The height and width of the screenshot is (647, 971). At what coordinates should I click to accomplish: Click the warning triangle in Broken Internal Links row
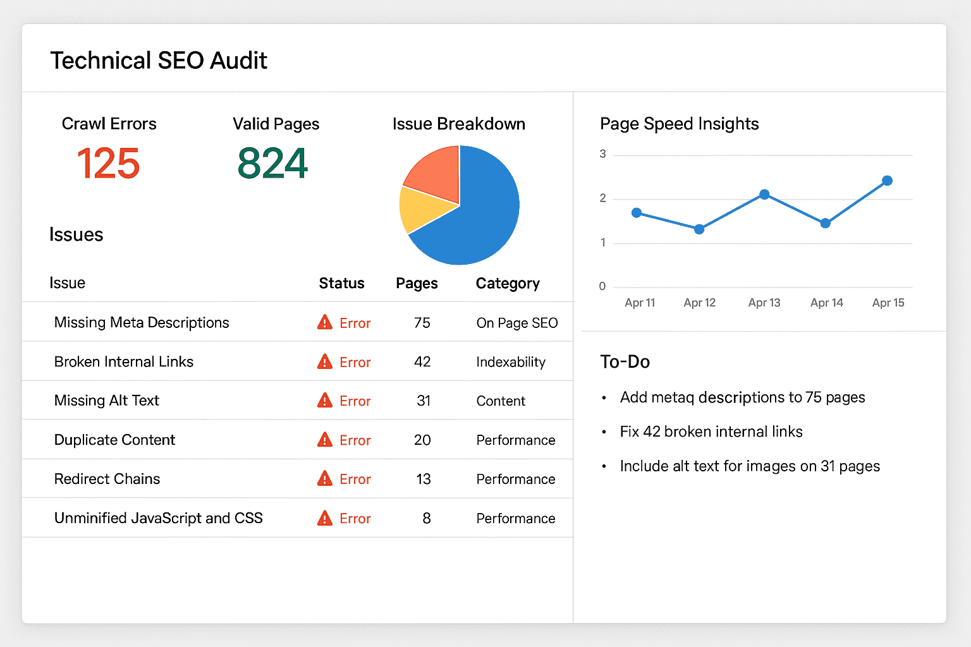324,361
